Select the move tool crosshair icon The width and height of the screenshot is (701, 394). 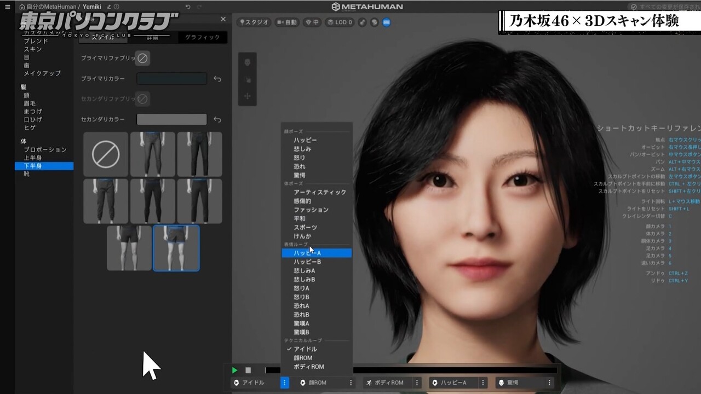(248, 96)
